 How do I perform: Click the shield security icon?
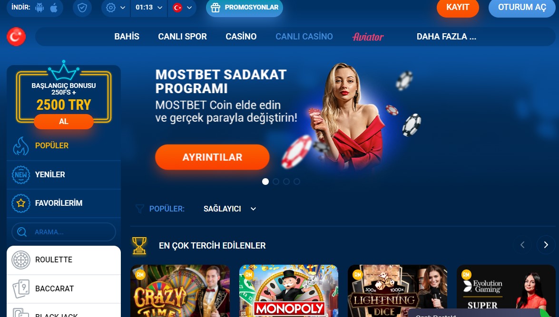point(82,8)
